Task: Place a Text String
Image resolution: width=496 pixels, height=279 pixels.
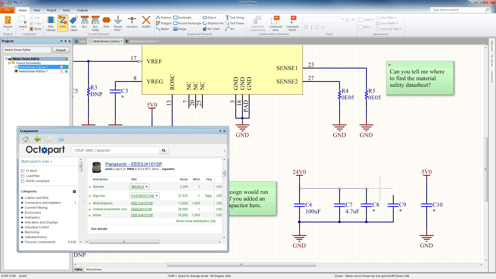Action: tap(235, 18)
